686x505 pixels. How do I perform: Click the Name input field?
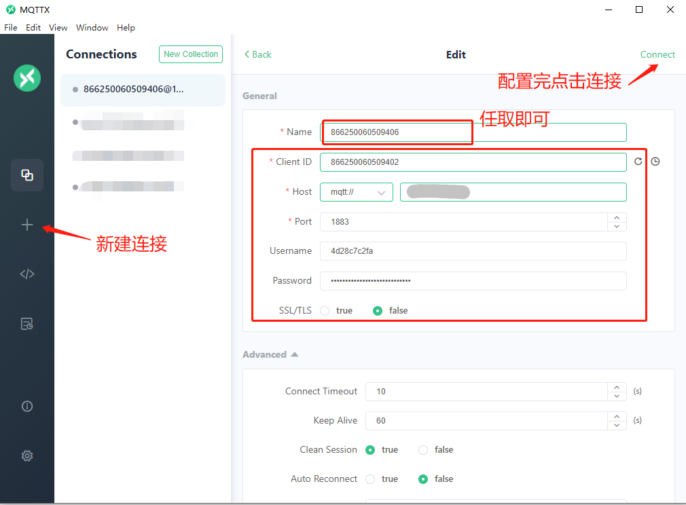473,132
